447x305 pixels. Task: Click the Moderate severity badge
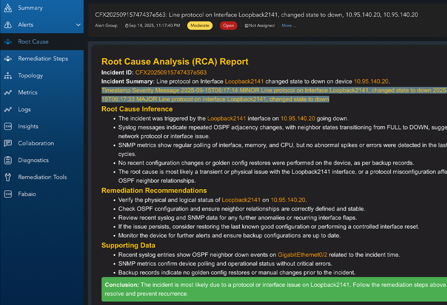click(x=200, y=26)
